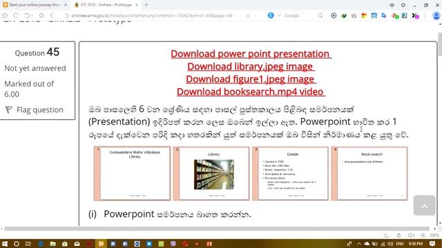Screen dimensions: 442x248
Task: Click the play-button extension icon
Action: click(x=334, y=16)
